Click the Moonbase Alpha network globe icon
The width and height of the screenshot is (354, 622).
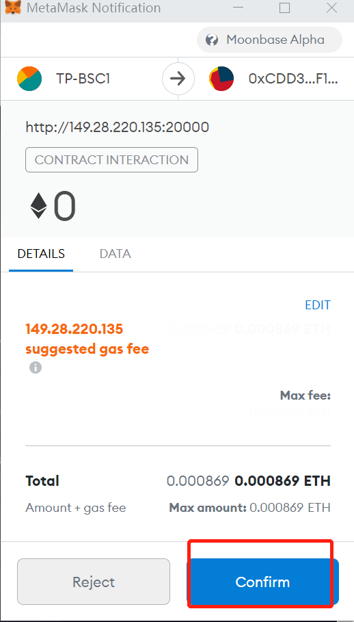[x=212, y=40]
